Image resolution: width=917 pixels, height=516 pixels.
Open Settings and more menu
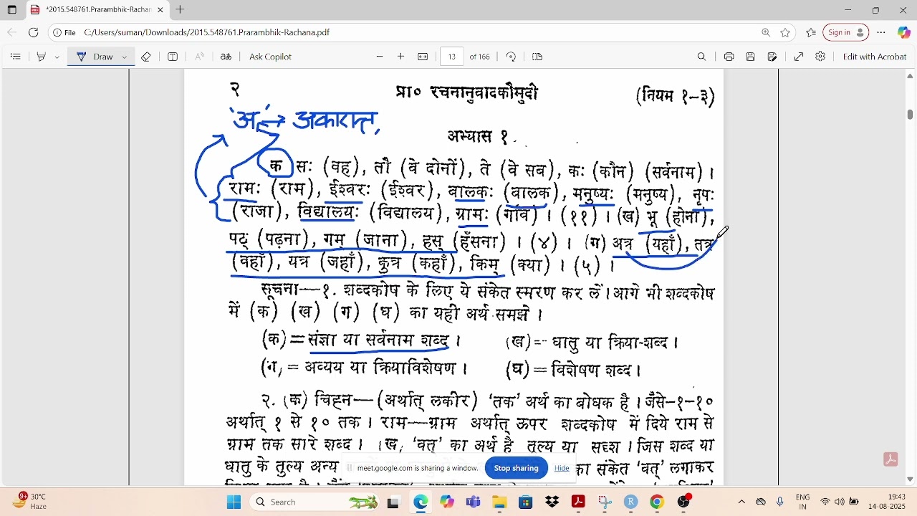tap(881, 32)
